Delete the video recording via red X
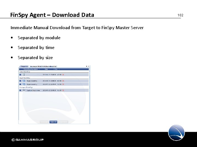The width and height of the screenshot is (197, 147). click(x=63, y=75)
